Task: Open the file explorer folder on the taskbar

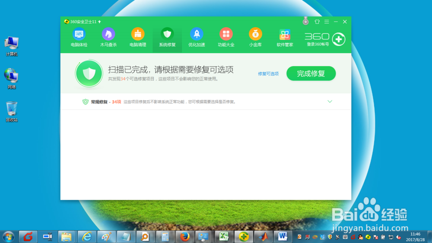Action: (67, 237)
